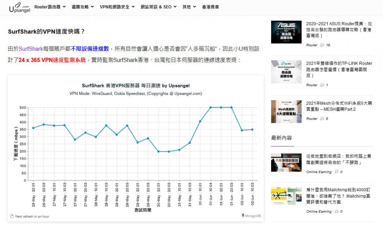The height and width of the screenshot is (226, 383).
Task: Click comment icon on Mailchimp post
Action: pyautogui.click(x=337, y=211)
